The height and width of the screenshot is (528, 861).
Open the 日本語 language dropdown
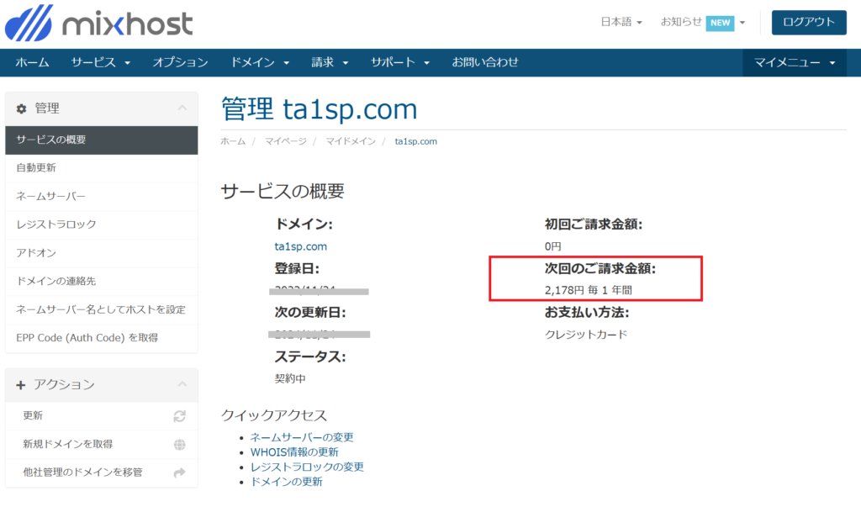(x=621, y=23)
